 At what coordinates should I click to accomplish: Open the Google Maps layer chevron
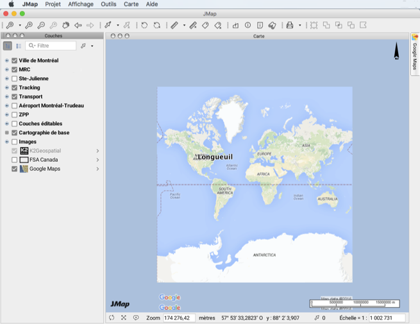pos(97,169)
